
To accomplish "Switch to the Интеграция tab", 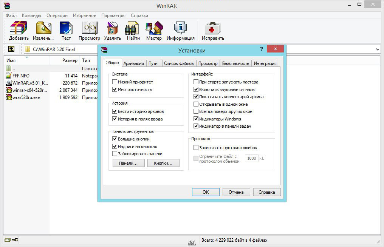I will click(265, 63).
